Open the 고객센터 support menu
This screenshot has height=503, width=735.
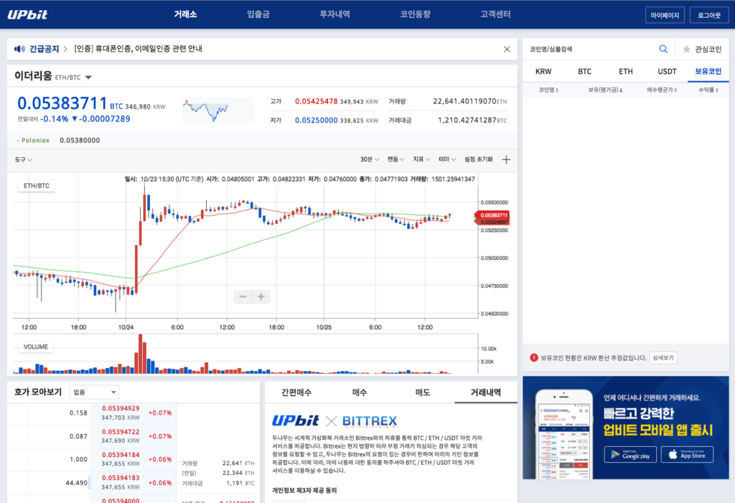pyautogui.click(x=495, y=14)
